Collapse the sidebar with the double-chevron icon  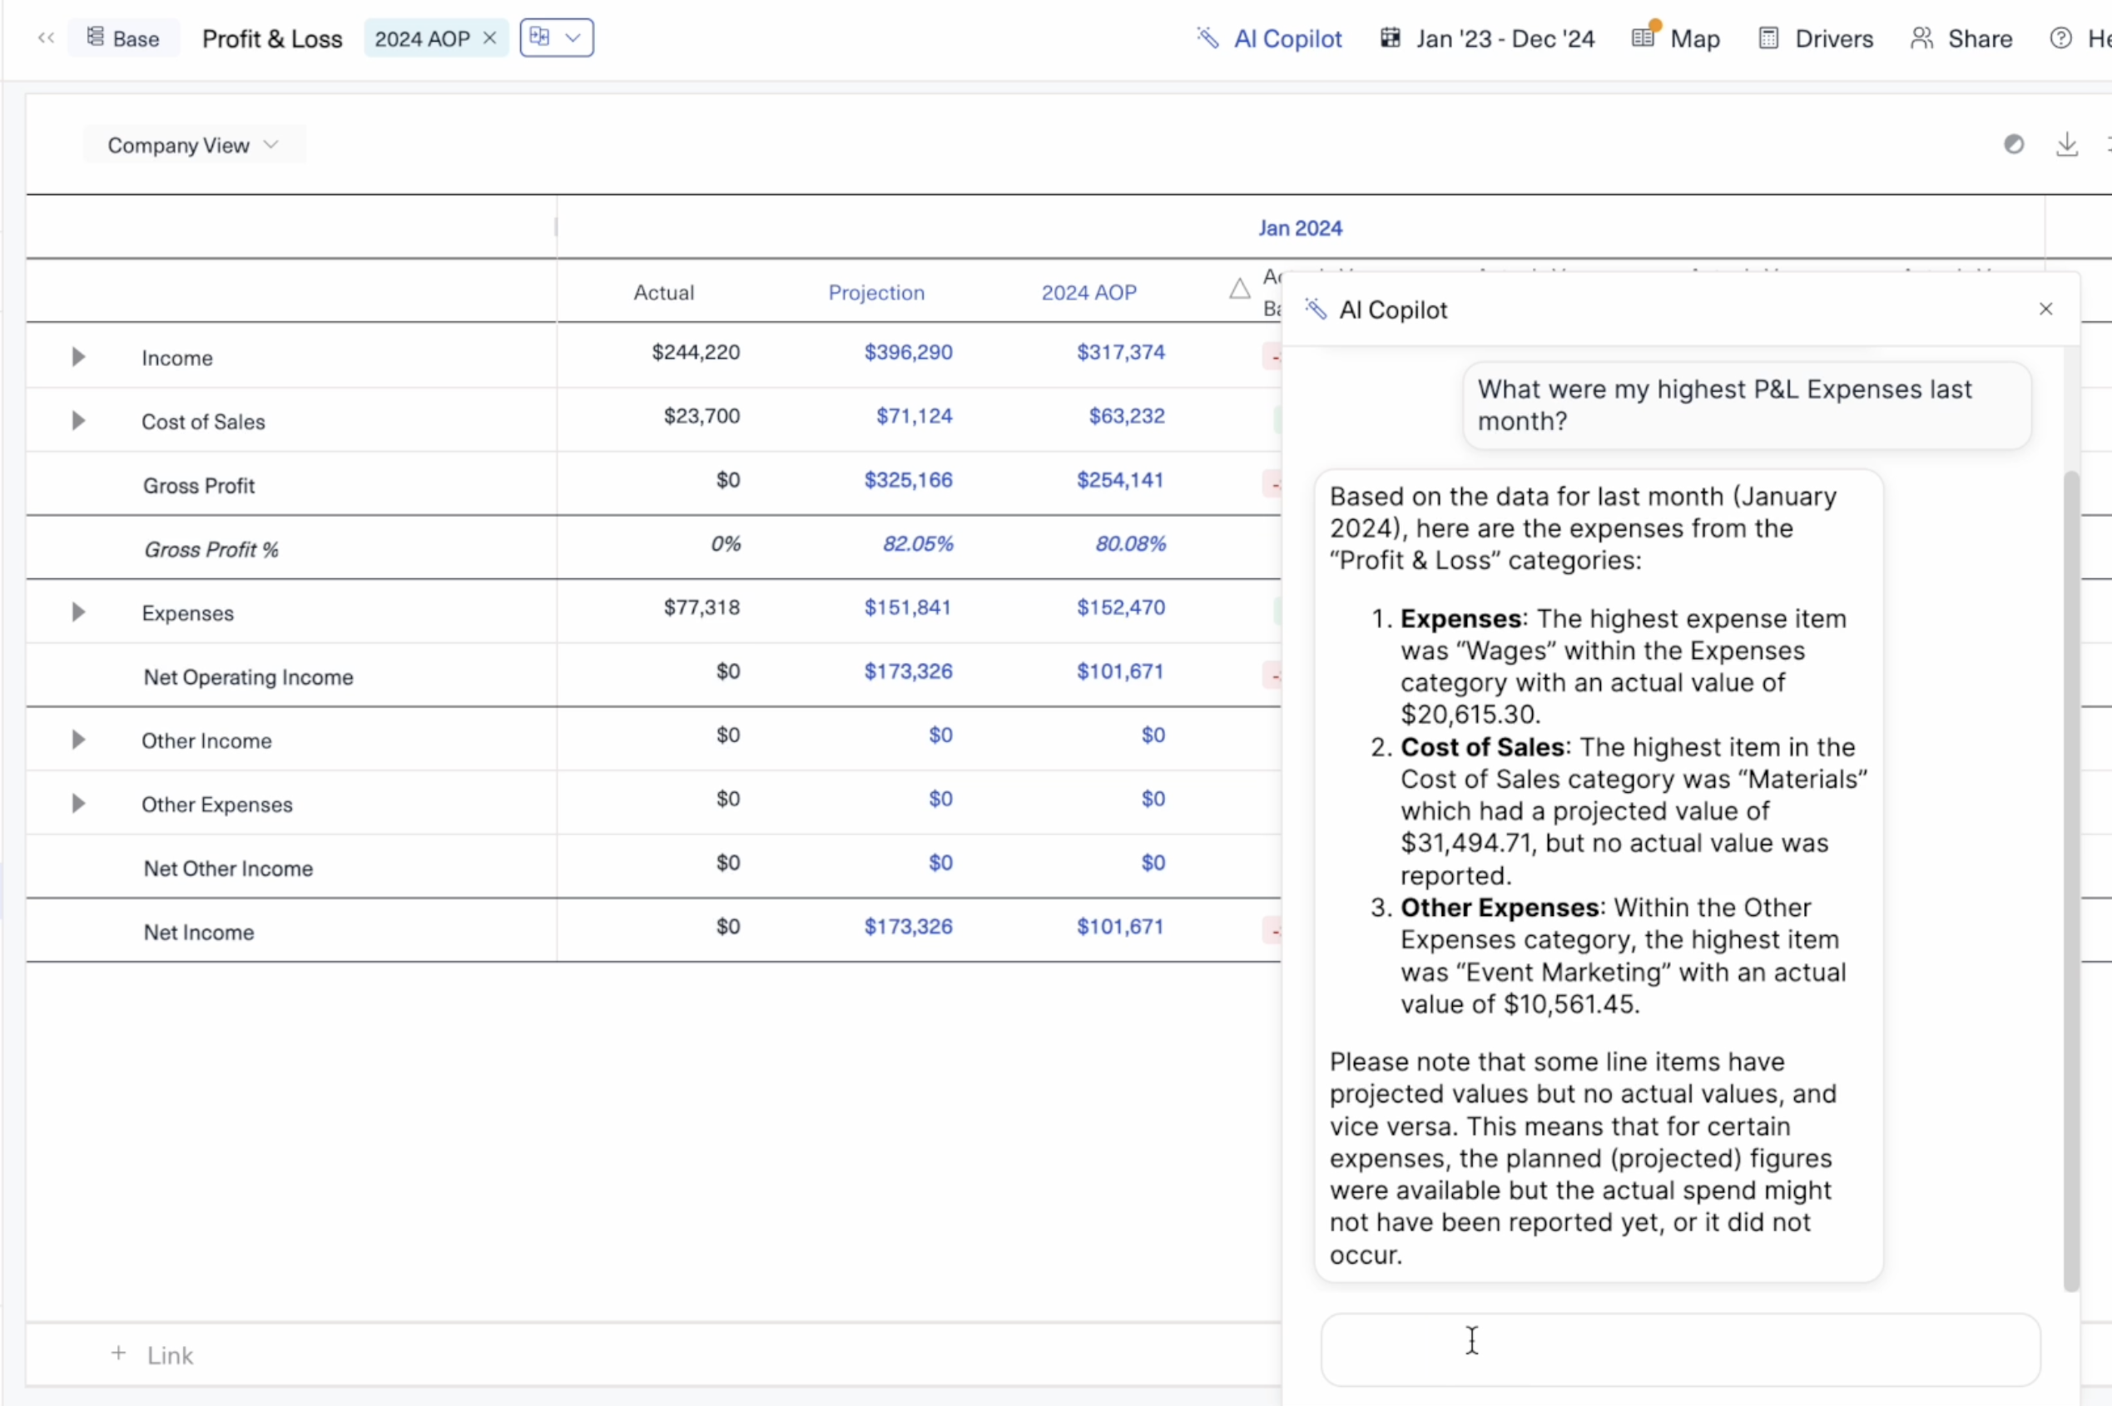click(47, 37)
